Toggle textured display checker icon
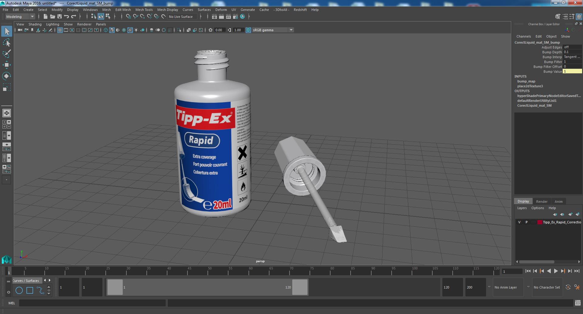The width and height of the screenshot is (583, 314). point(130,30)
